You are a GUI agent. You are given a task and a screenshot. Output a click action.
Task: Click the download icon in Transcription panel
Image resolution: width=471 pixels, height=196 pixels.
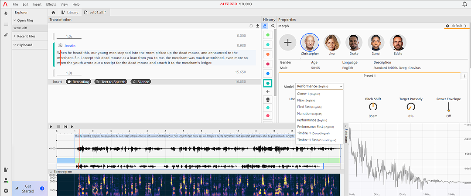coord(257,26)
